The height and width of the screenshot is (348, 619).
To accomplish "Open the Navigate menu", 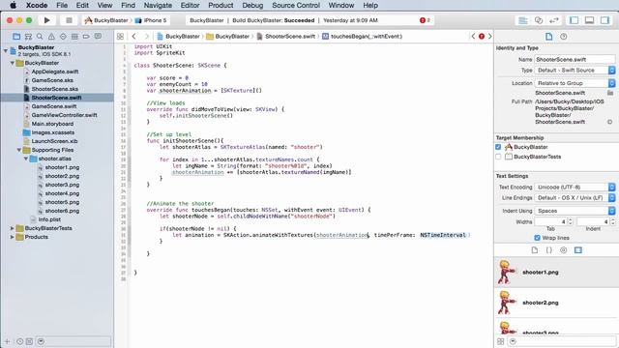I will (158, 5).
